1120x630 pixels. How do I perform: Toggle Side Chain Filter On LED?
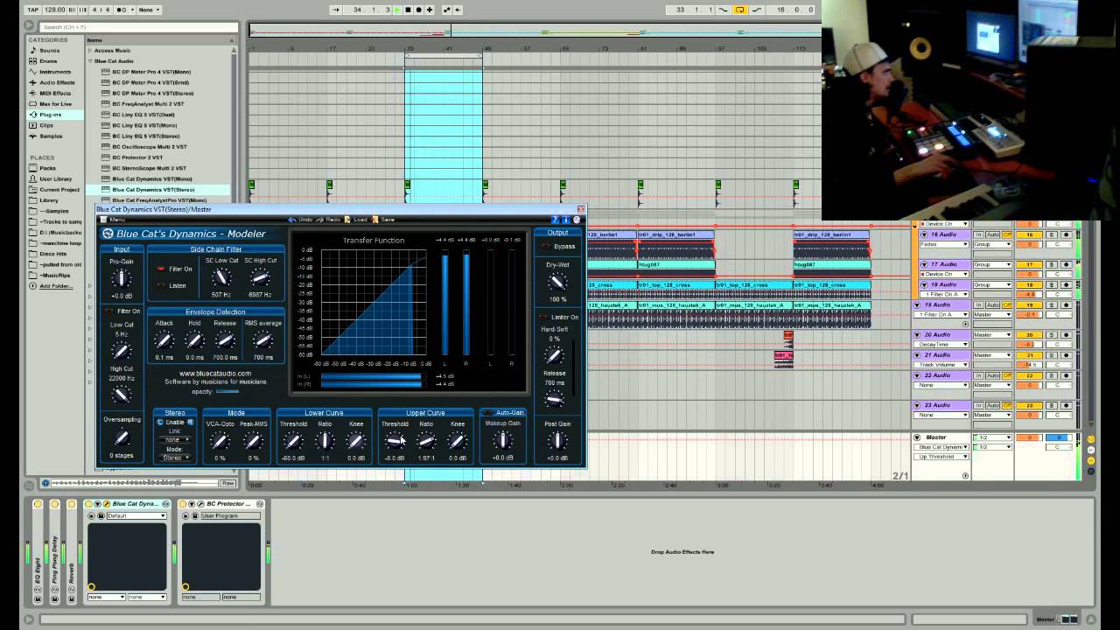pyautogui.click(x=161, y=269)
